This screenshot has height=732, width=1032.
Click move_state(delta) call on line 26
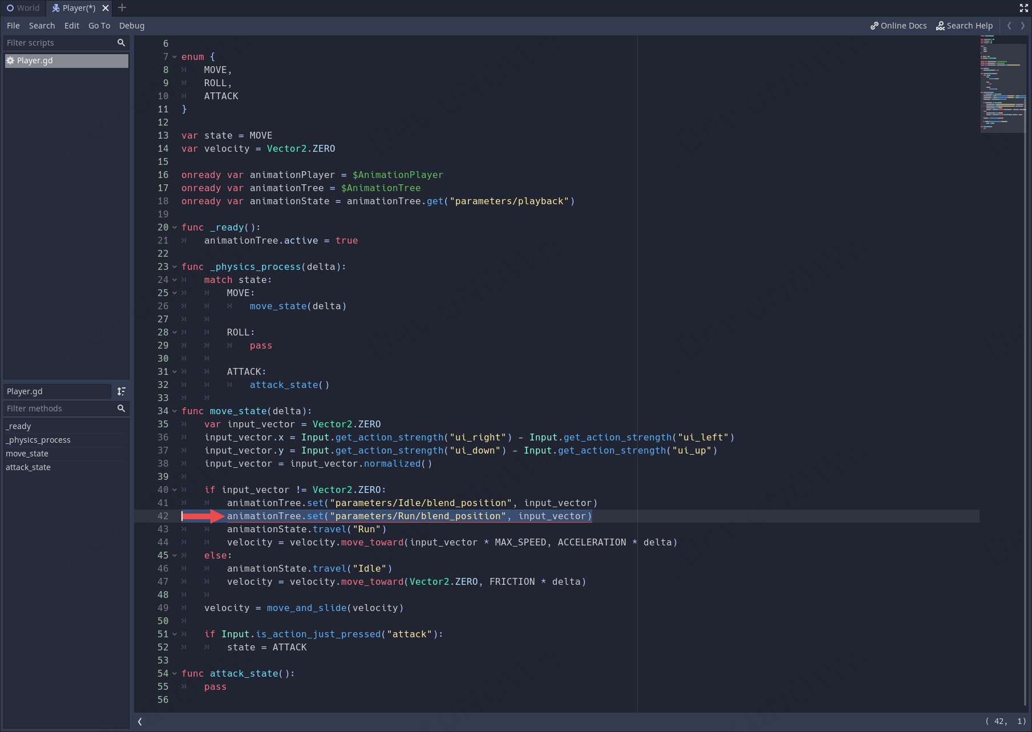298,306
